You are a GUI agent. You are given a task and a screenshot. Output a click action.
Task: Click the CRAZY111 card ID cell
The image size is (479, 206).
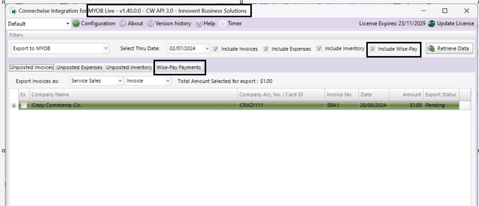[281, 106]
